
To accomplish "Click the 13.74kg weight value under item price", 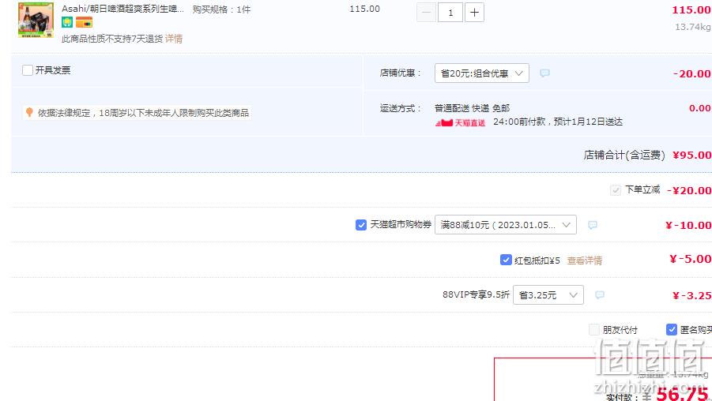I will (693, 27).
